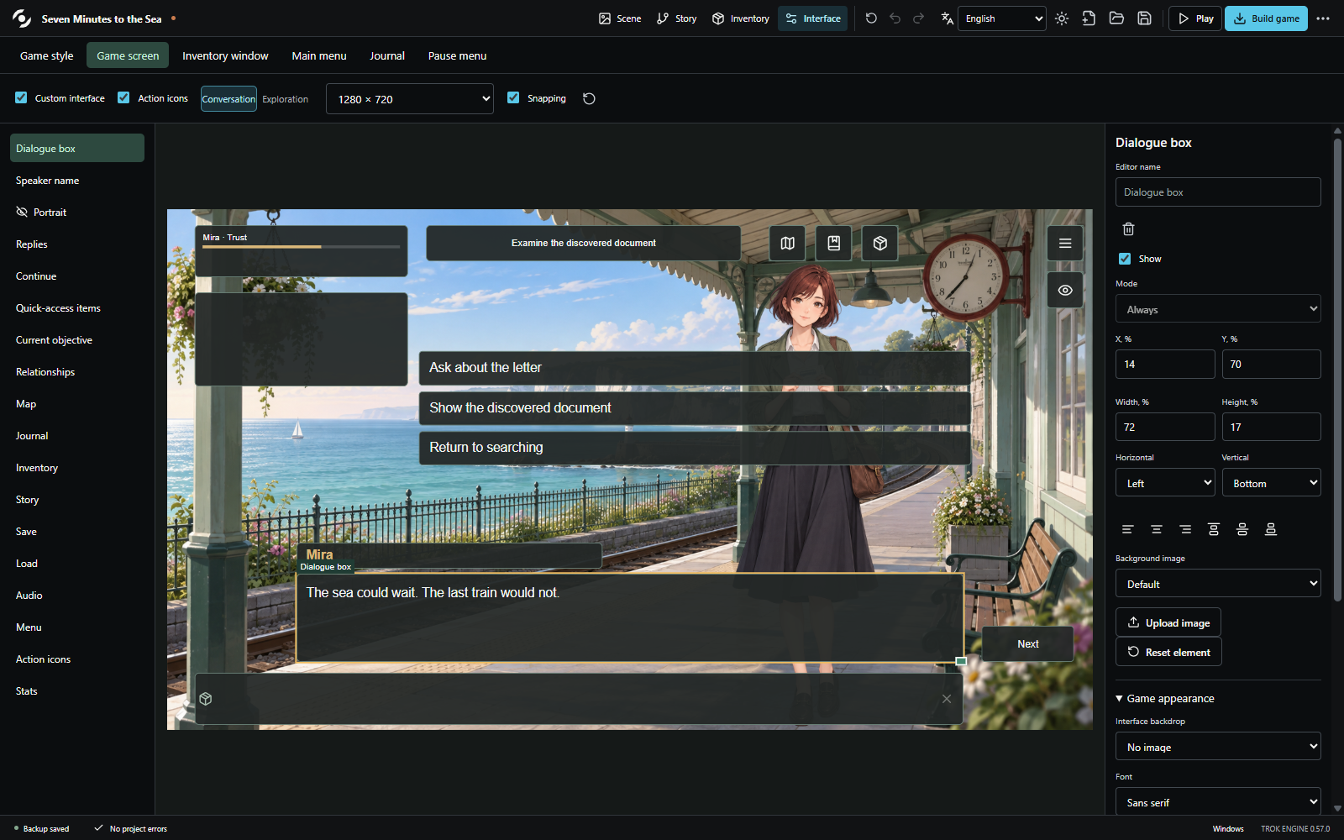Click the Reset element button
The image size is (1344, 840).
[x=1168, y=652]
